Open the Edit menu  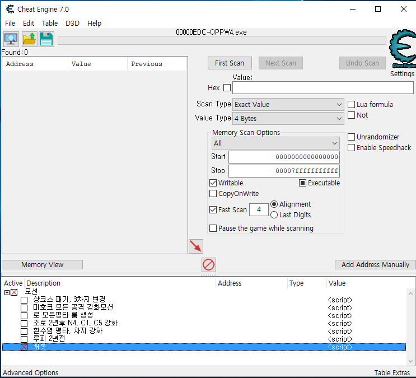click(29, 24)
